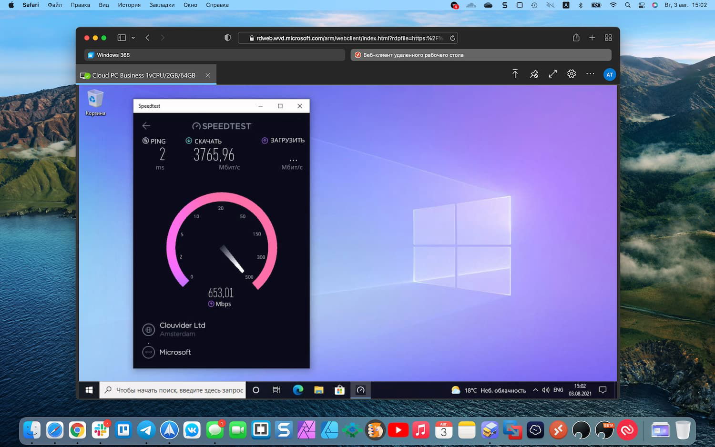
Task: Open the weather widget in Windows taskbar
Action: click(x=489, y=390)
